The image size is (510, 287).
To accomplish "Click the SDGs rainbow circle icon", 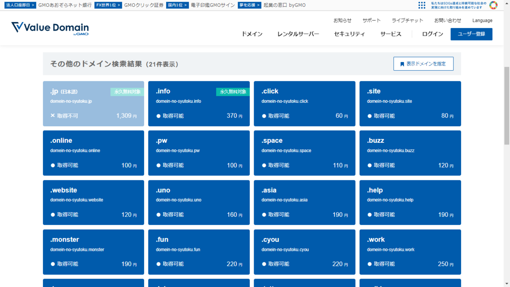I will pyautogui.click(x=493, y=5).
